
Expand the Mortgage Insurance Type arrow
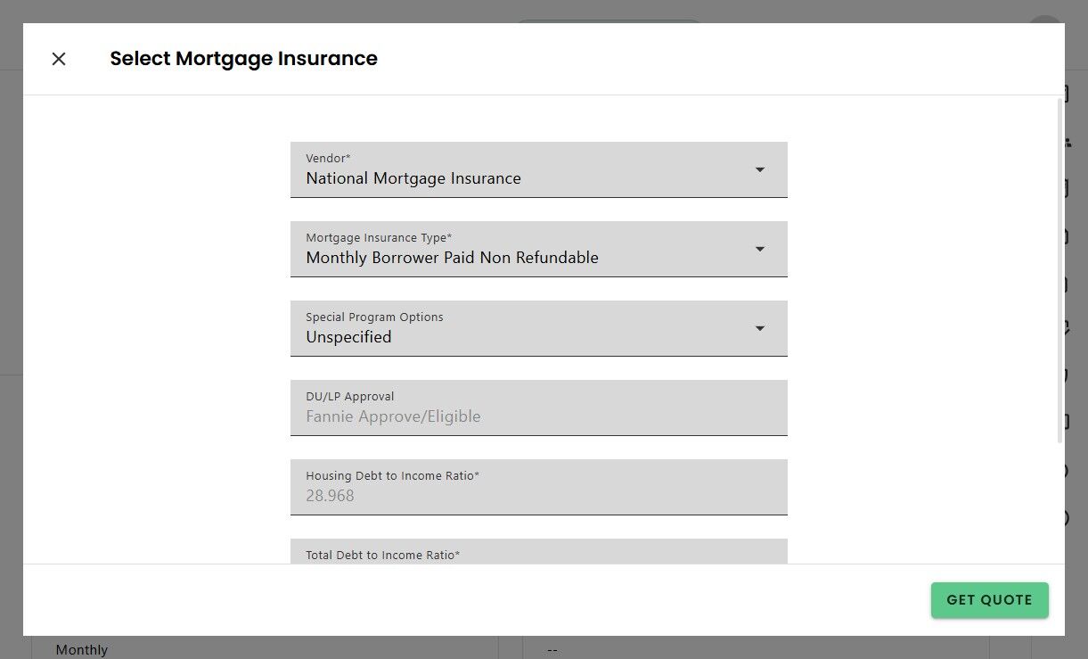[759, 249]
